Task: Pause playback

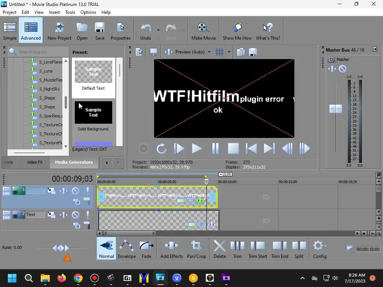Action: tap(215, 148)
